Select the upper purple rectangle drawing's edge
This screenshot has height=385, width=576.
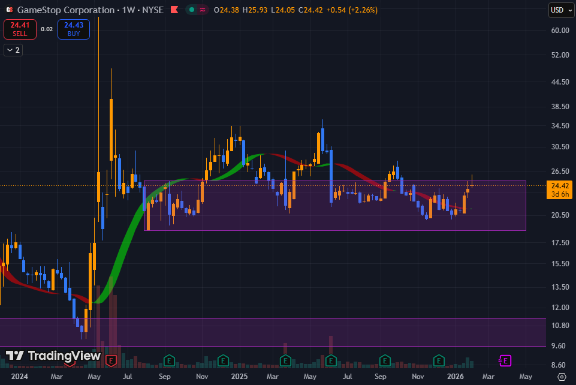(x=334, y=181)
